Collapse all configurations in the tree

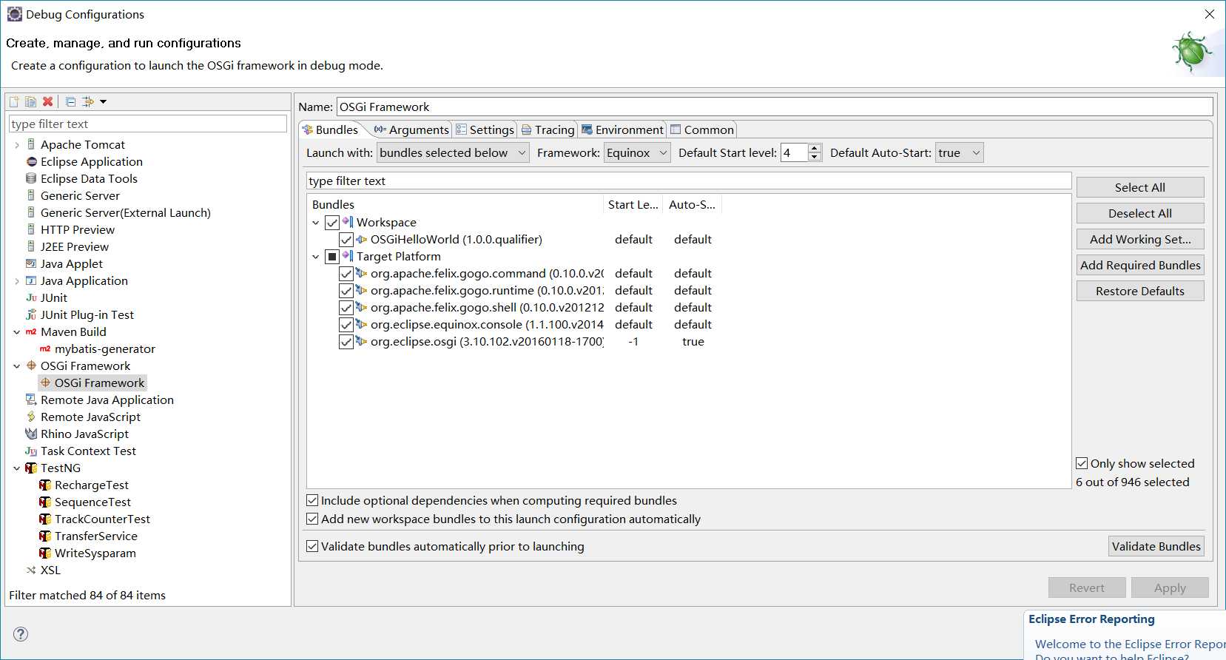click(71, 101)
